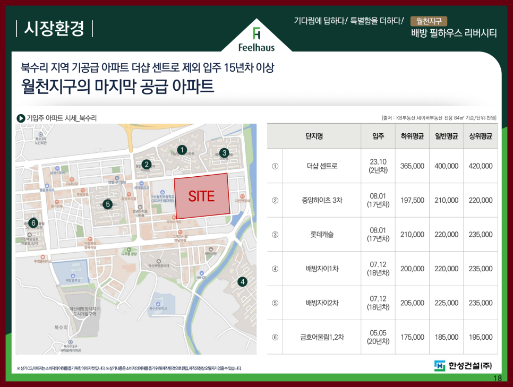This screenshot has width=513, height=387.
Task: Click map marker number 2
Action: [x=146, y=165]
